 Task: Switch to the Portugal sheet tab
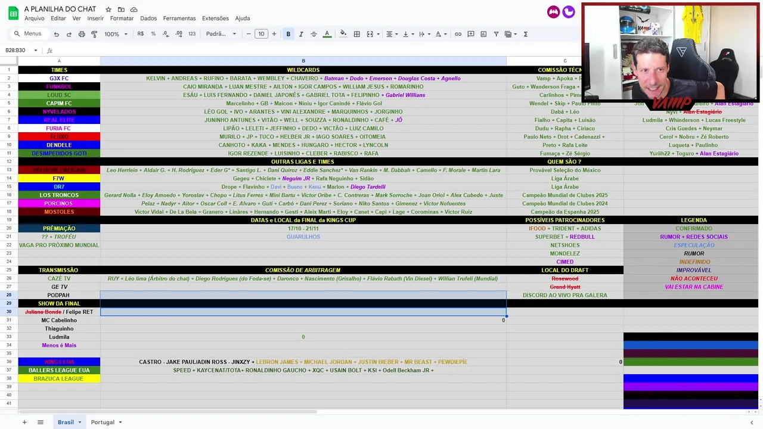click(x=103, y=422)
